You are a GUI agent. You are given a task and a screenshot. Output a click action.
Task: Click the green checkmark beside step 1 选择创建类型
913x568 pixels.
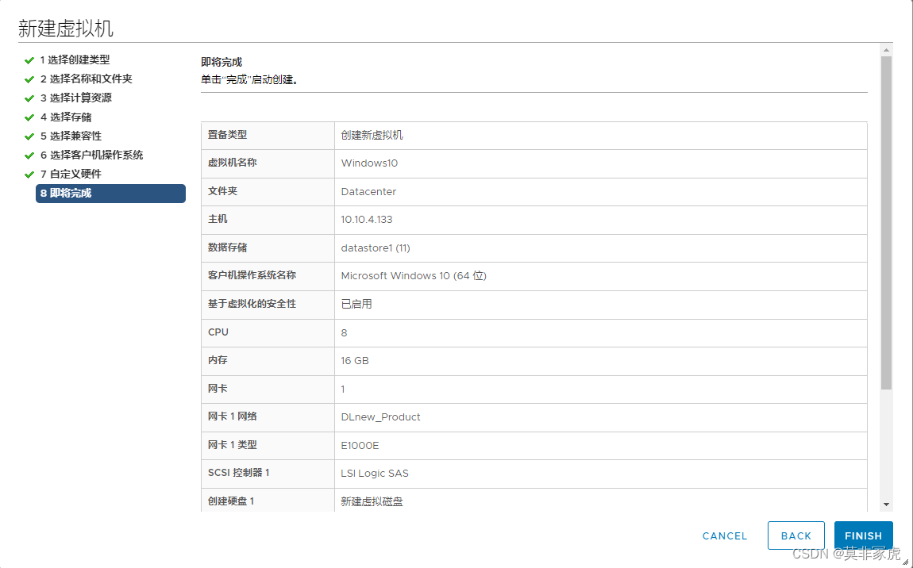29,60
